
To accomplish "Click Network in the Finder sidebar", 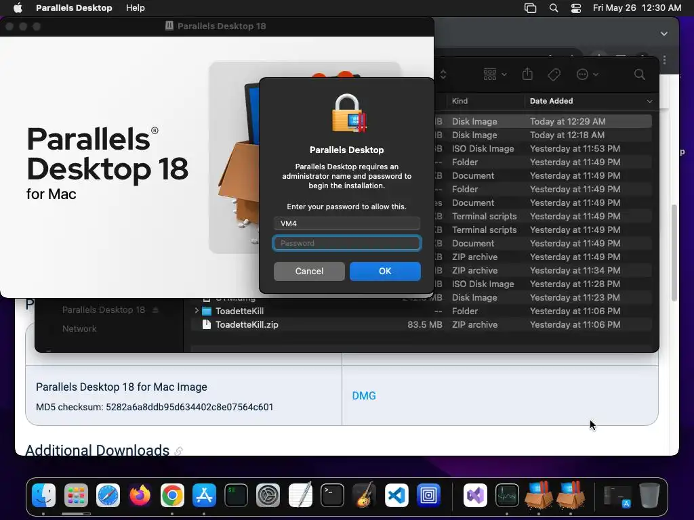I will coord(79,328).
